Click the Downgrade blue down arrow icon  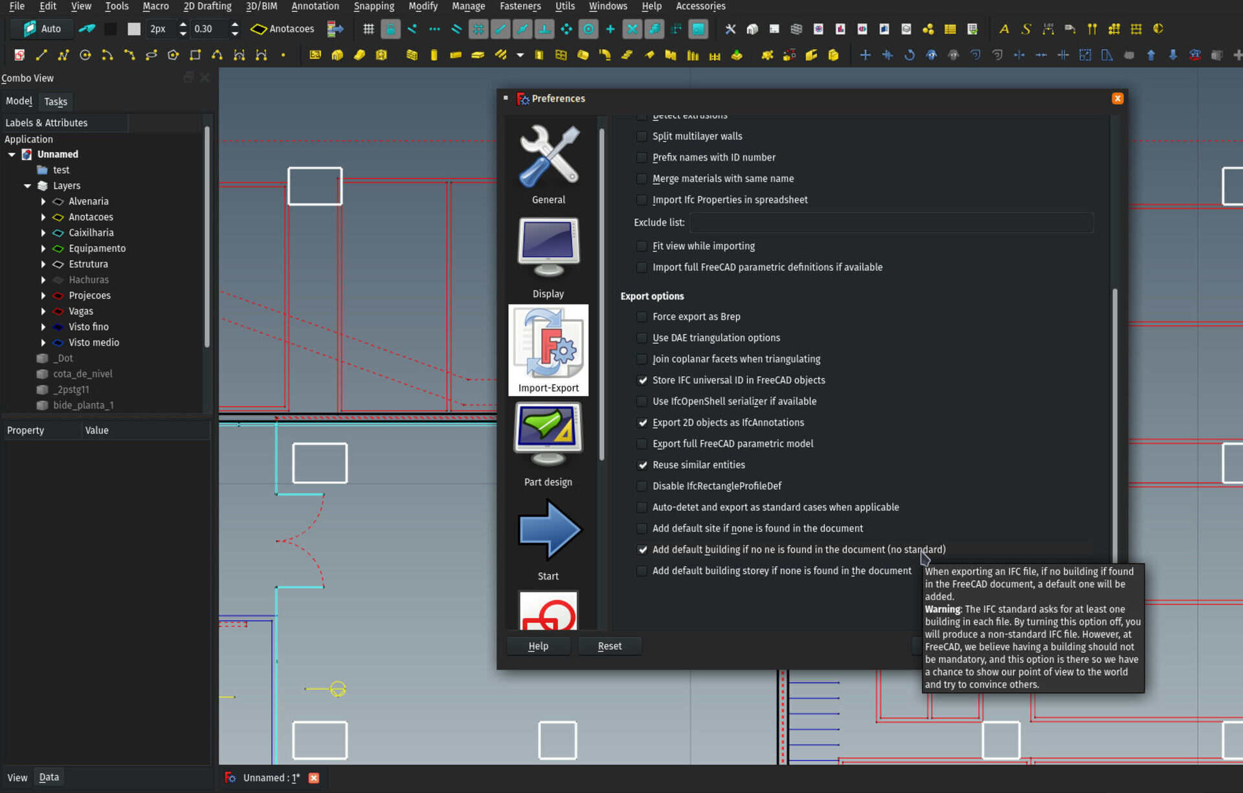pos(1173,55)
